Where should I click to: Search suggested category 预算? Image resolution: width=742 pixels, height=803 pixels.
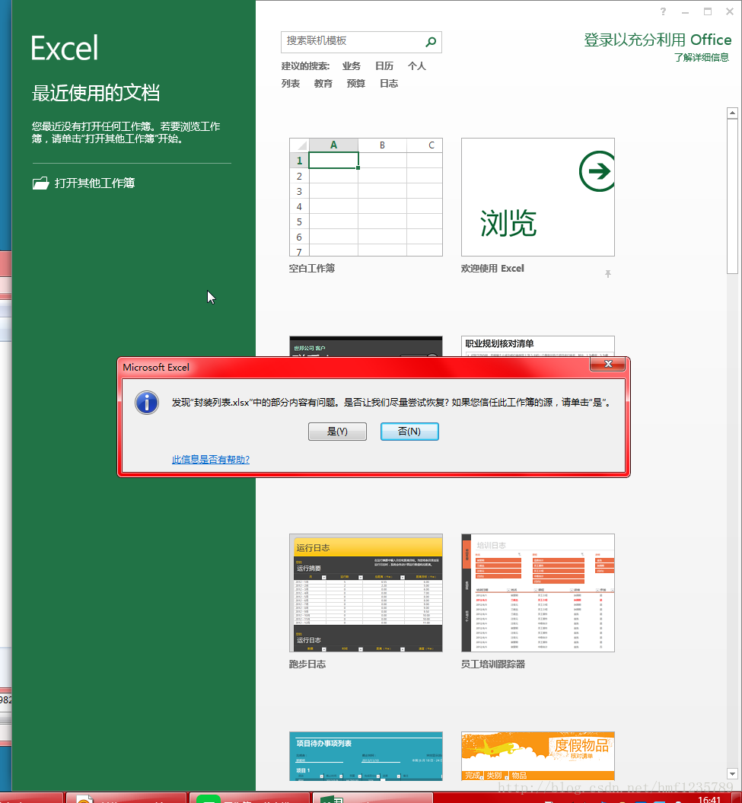pos(356,84)
